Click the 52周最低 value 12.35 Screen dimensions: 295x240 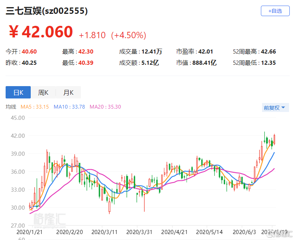click(x=268, y=63)
